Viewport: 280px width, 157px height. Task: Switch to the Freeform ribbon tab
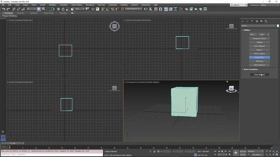[x=21, y=13]
